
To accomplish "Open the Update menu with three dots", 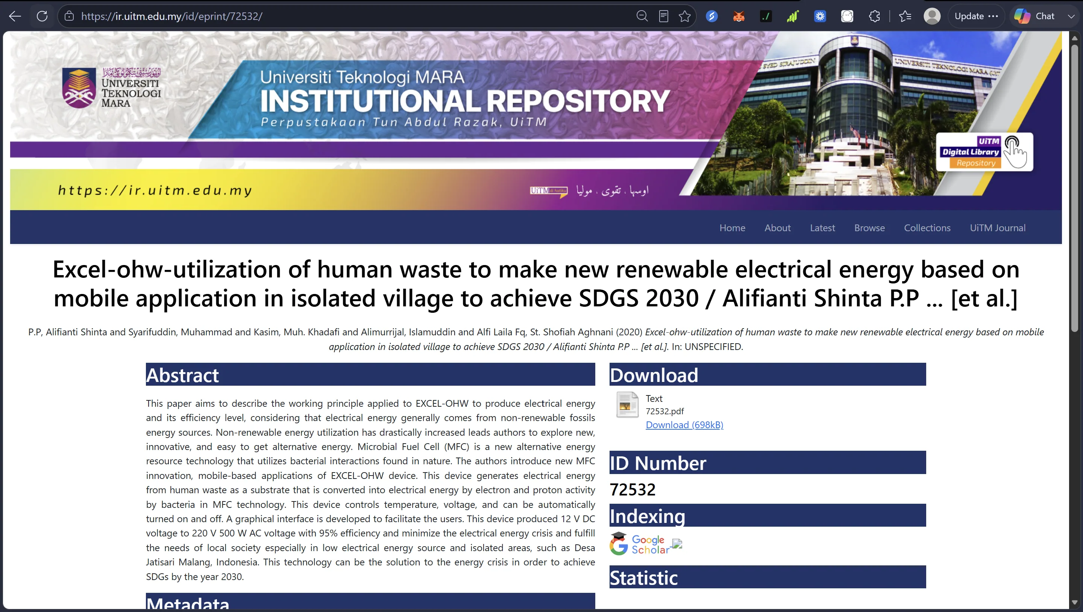I will [x=976, y=17].
